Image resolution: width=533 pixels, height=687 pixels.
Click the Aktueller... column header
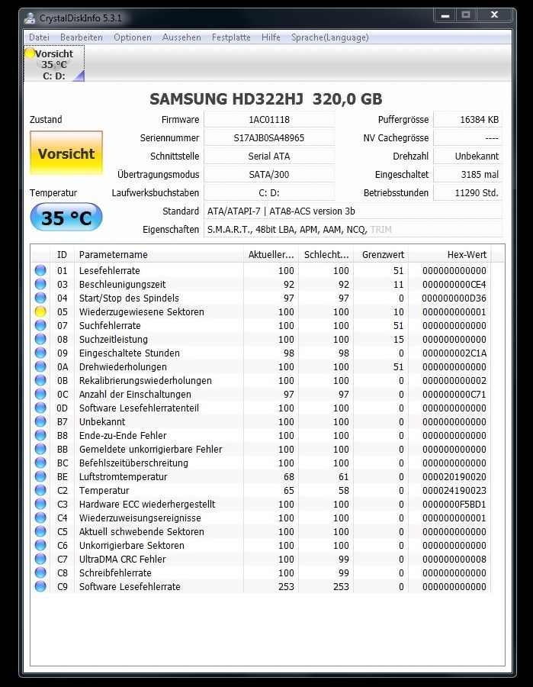click(271, 254)
